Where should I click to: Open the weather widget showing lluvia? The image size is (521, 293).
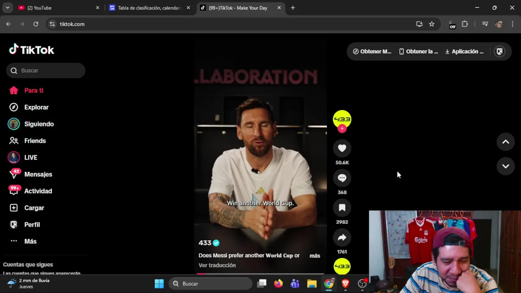pos(28,284)
